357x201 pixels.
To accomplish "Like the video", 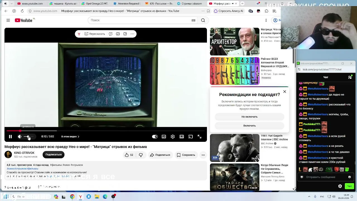I will click(129, 155).
